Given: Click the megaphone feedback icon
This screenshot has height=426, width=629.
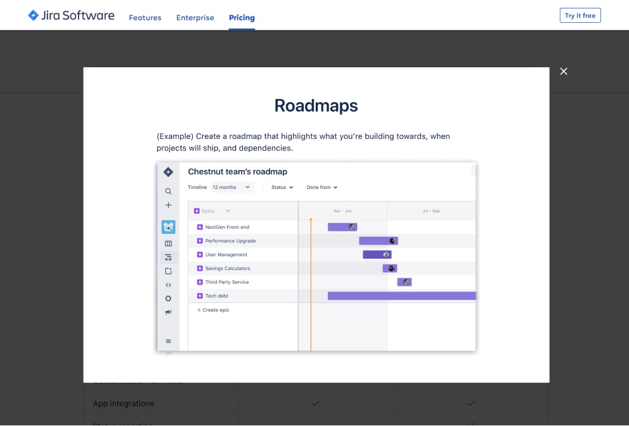Looking at the screenshot, I should click(x=168, y=313).
